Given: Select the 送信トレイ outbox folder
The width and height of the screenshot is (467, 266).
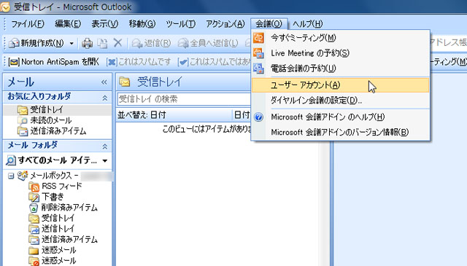Looking at the screenshot, I should tap(58, 229).
